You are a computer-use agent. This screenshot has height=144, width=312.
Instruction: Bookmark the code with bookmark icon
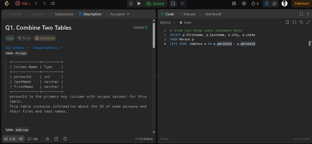tap(287, 22)
